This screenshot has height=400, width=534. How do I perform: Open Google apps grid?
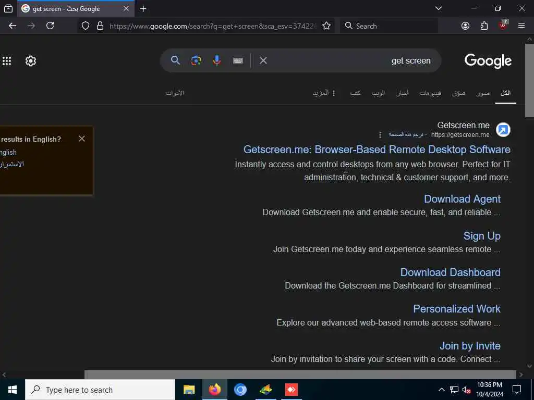(x=7, y=61)
